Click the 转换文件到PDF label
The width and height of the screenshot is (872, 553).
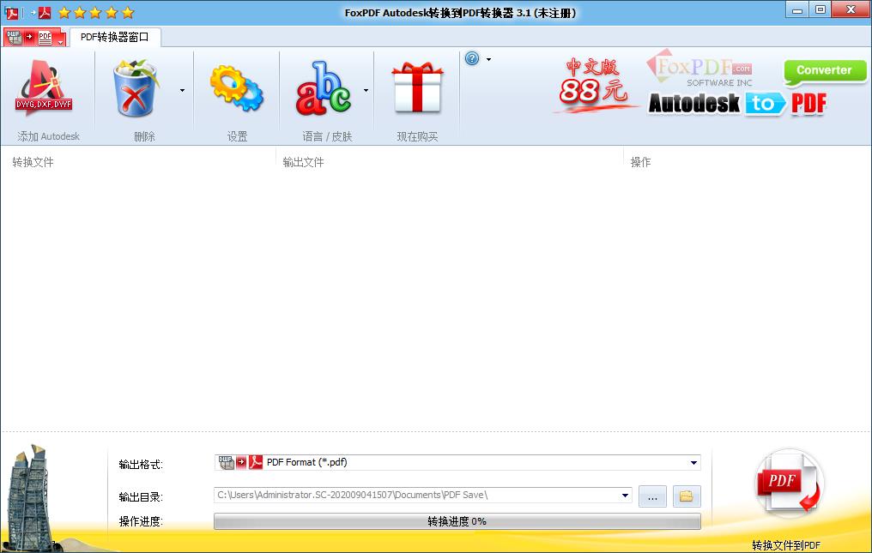tap(786, 545)
